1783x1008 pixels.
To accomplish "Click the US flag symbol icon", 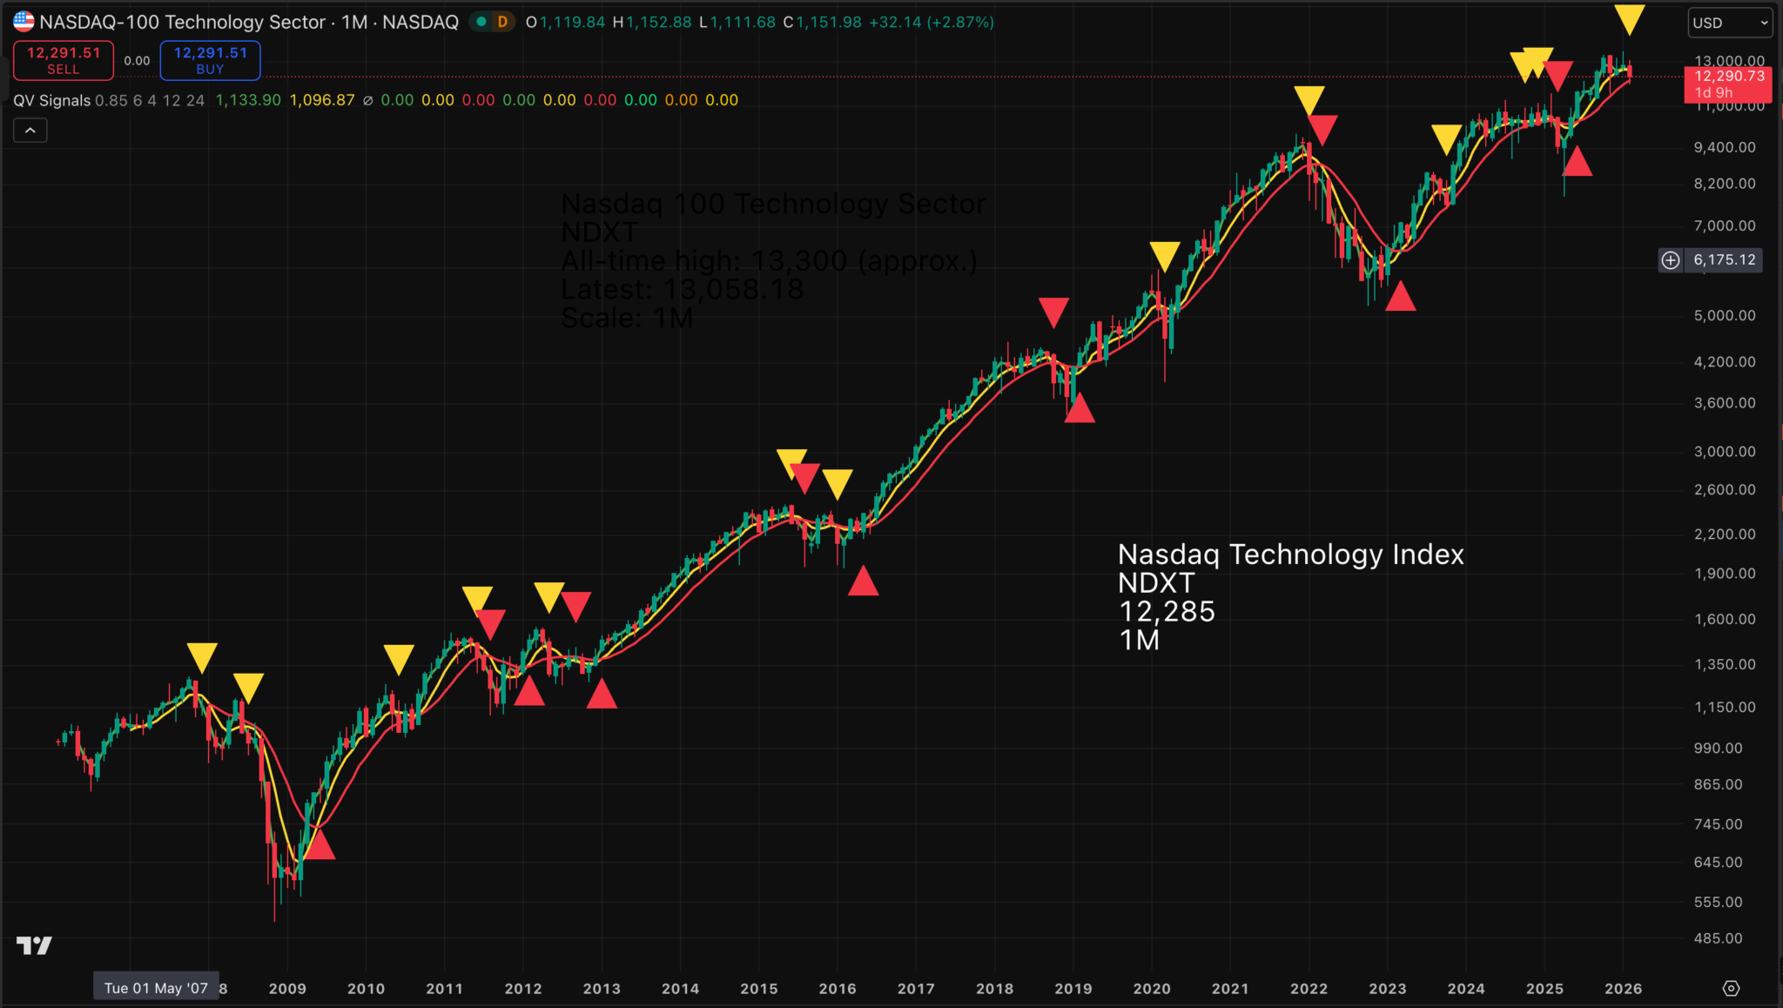I will 24,22.
